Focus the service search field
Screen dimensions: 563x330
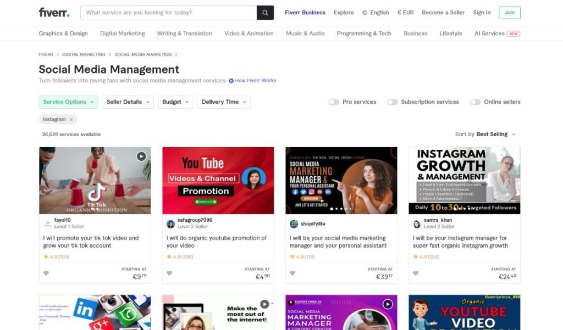169,13
